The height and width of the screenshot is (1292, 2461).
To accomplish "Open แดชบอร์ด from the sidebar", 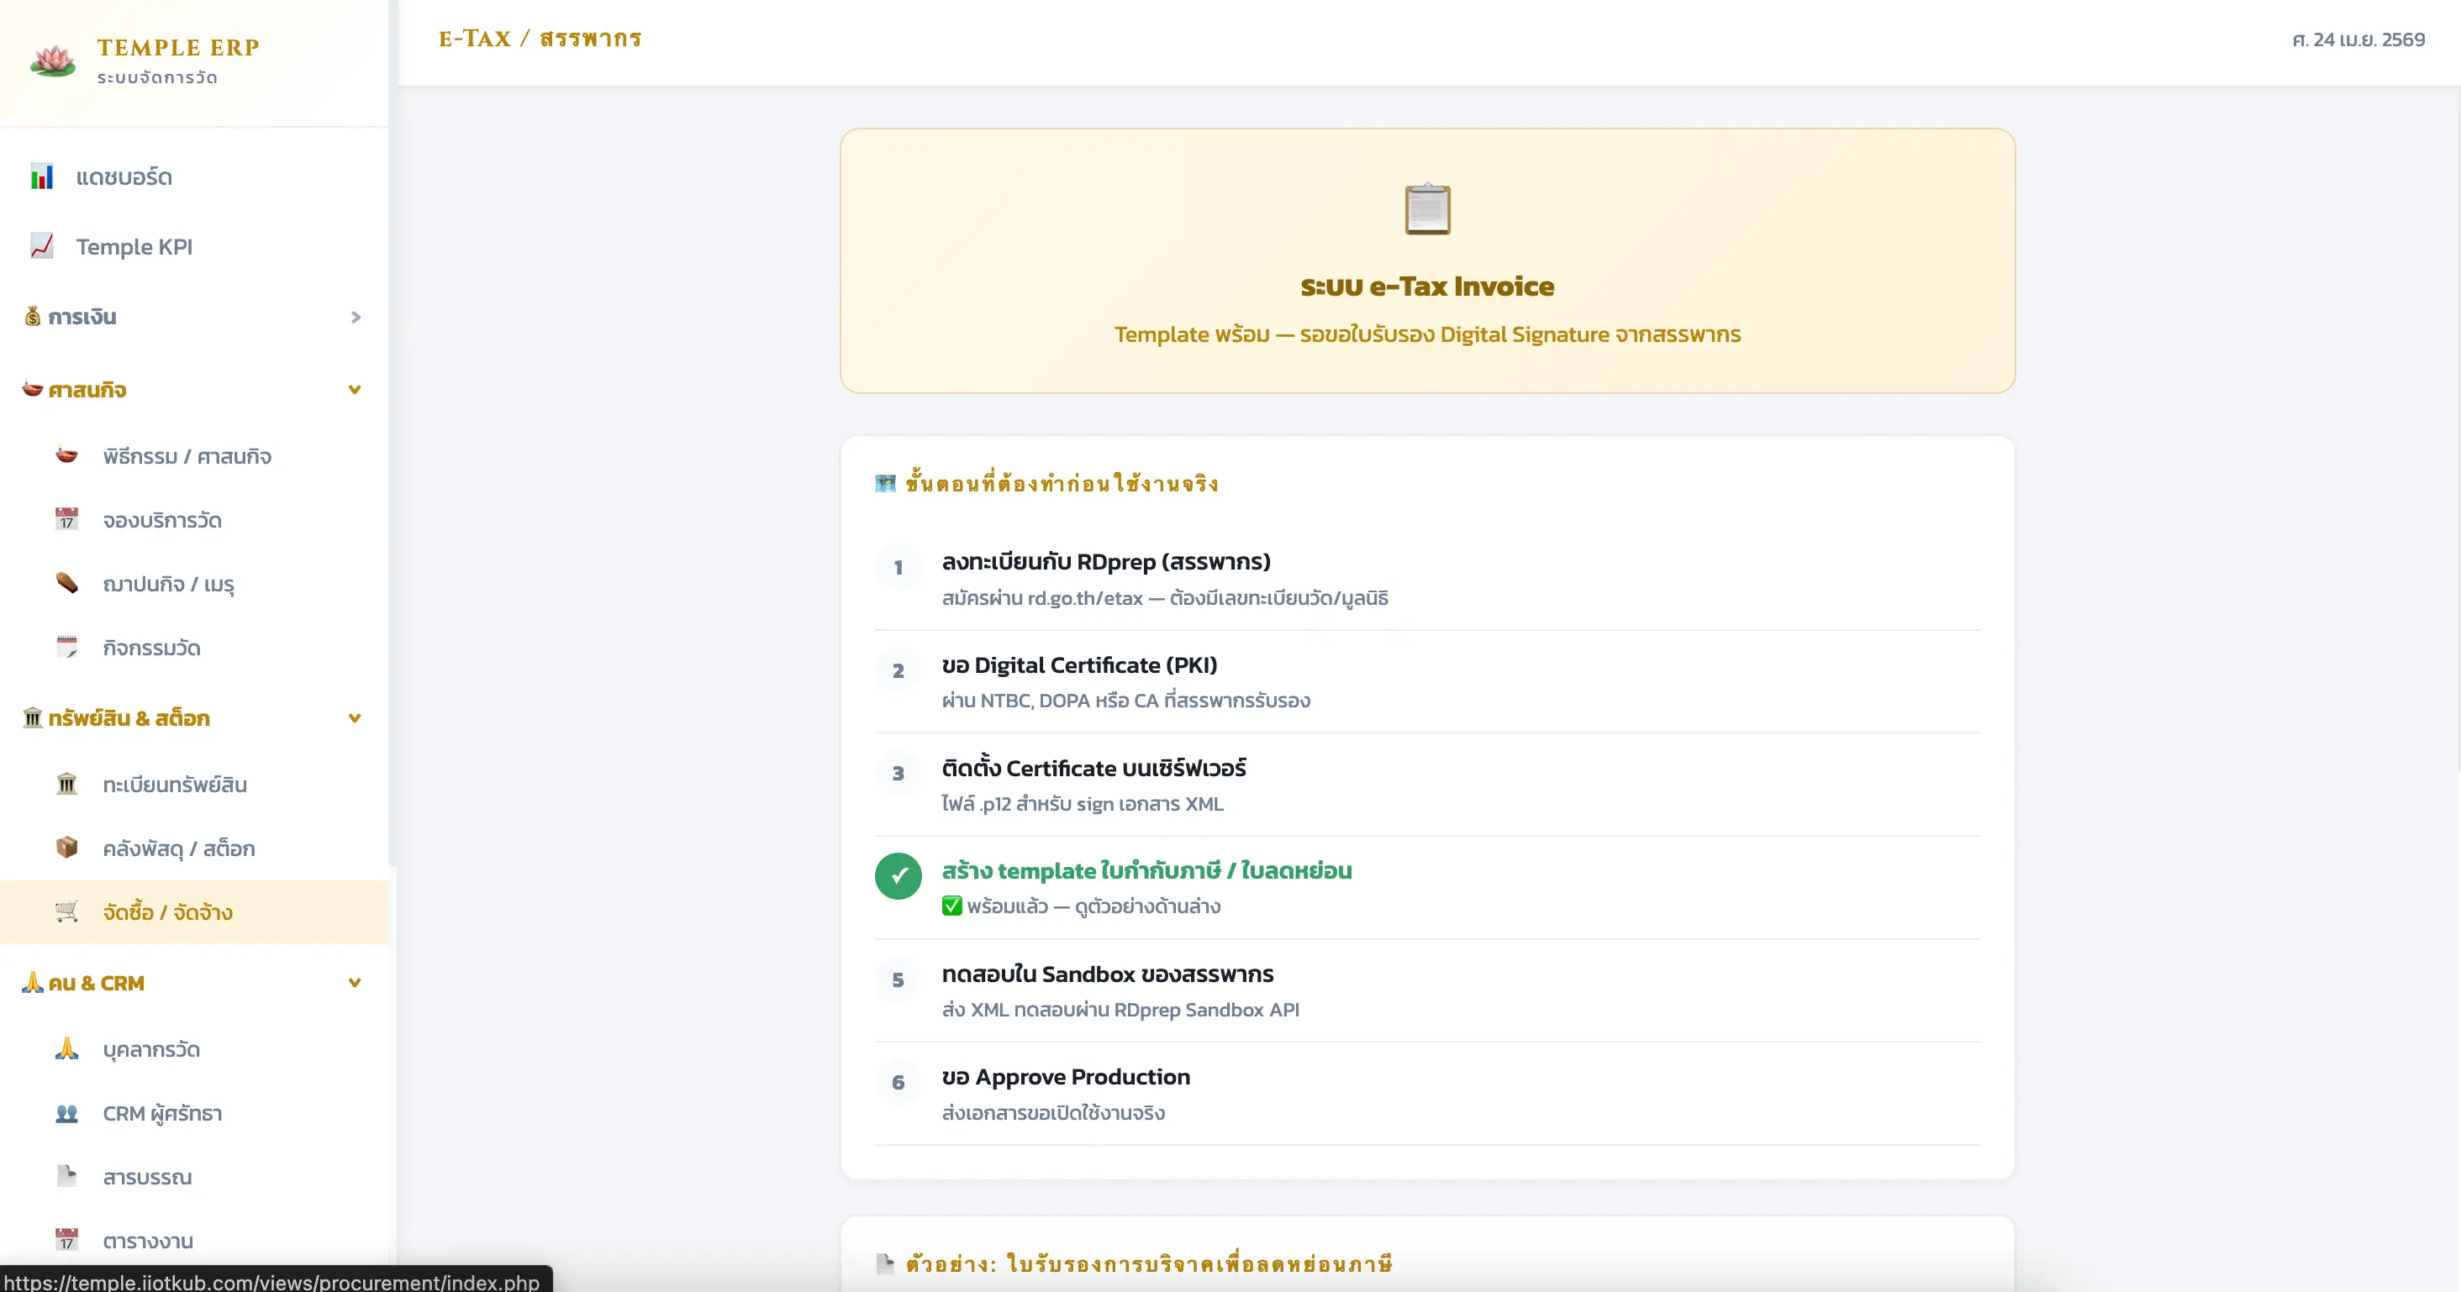I will point(194,176).
